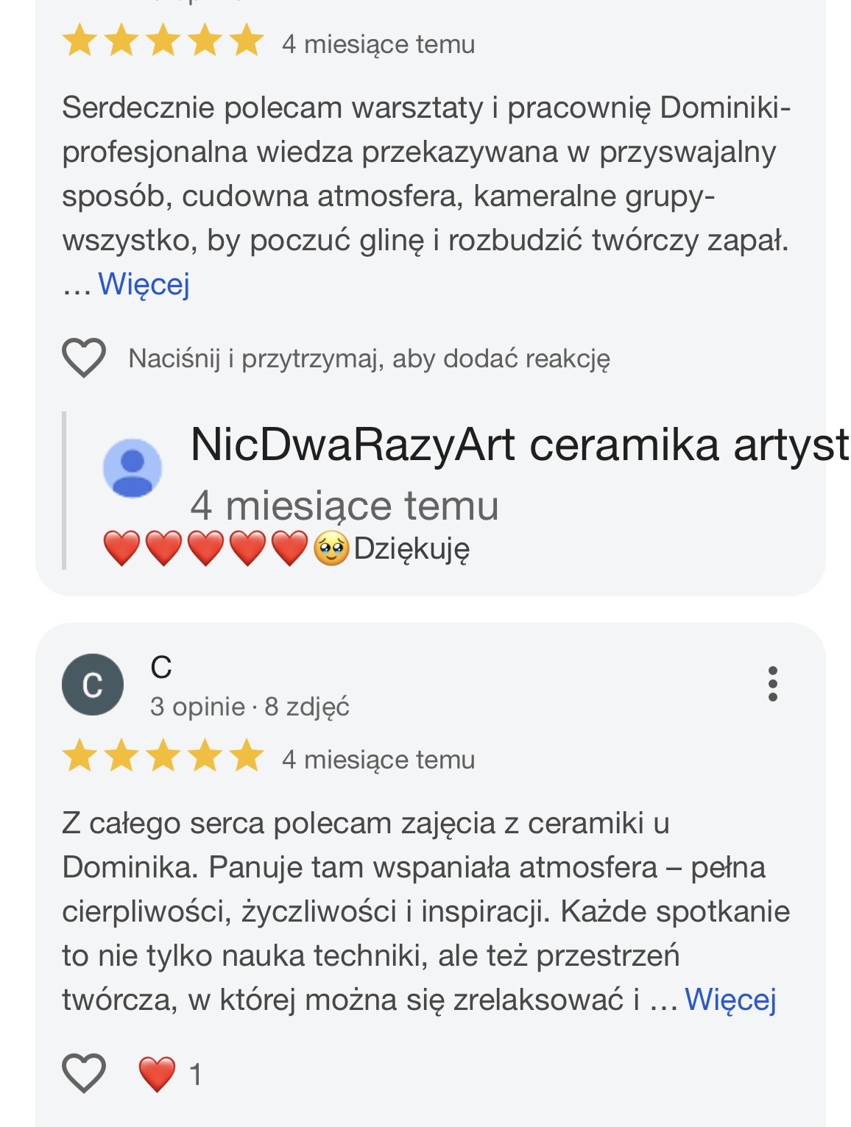Tap the heart icon under the first review
851x1127 pixels.
point(84,358)
